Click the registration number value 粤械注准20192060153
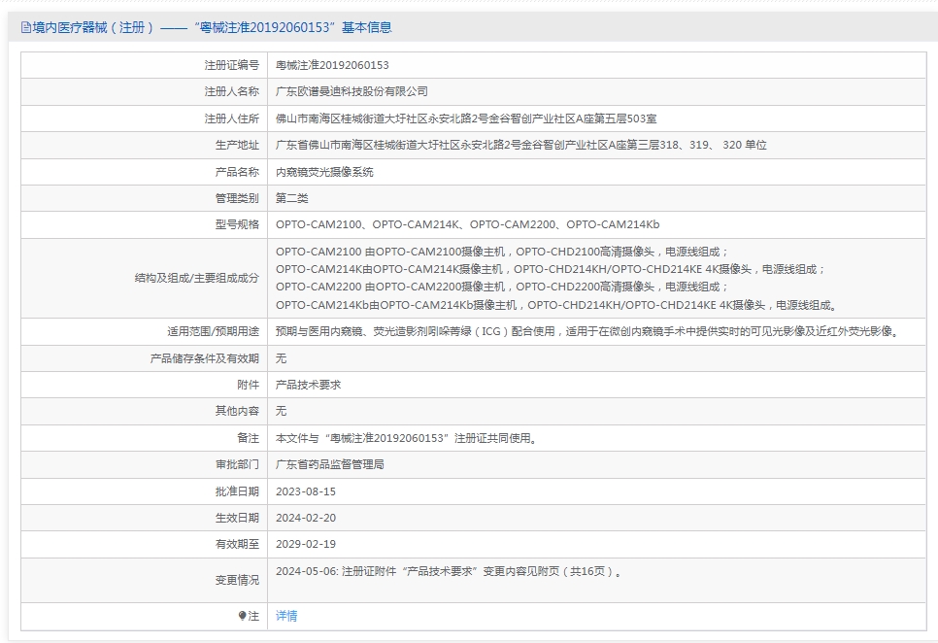The width and height of the screenshot is (938, 643). coord(332,65)
